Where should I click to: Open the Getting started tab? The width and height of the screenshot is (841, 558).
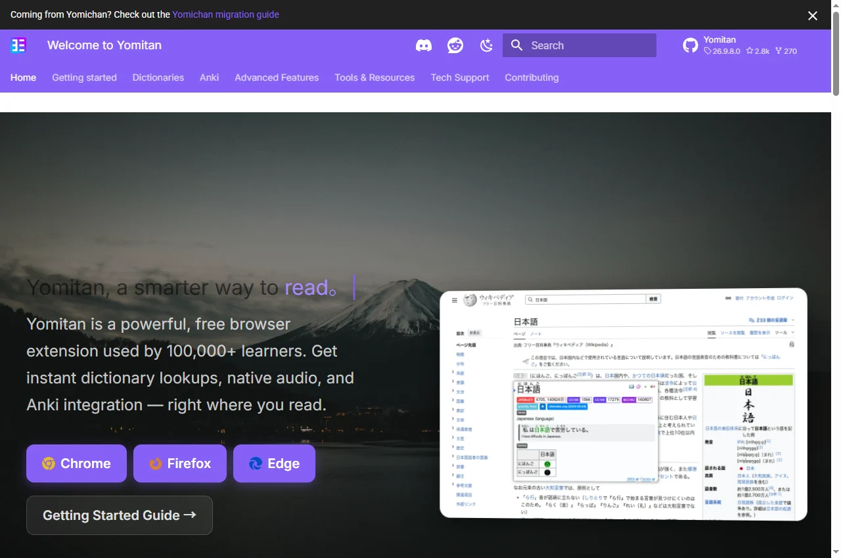coord(84,77)
